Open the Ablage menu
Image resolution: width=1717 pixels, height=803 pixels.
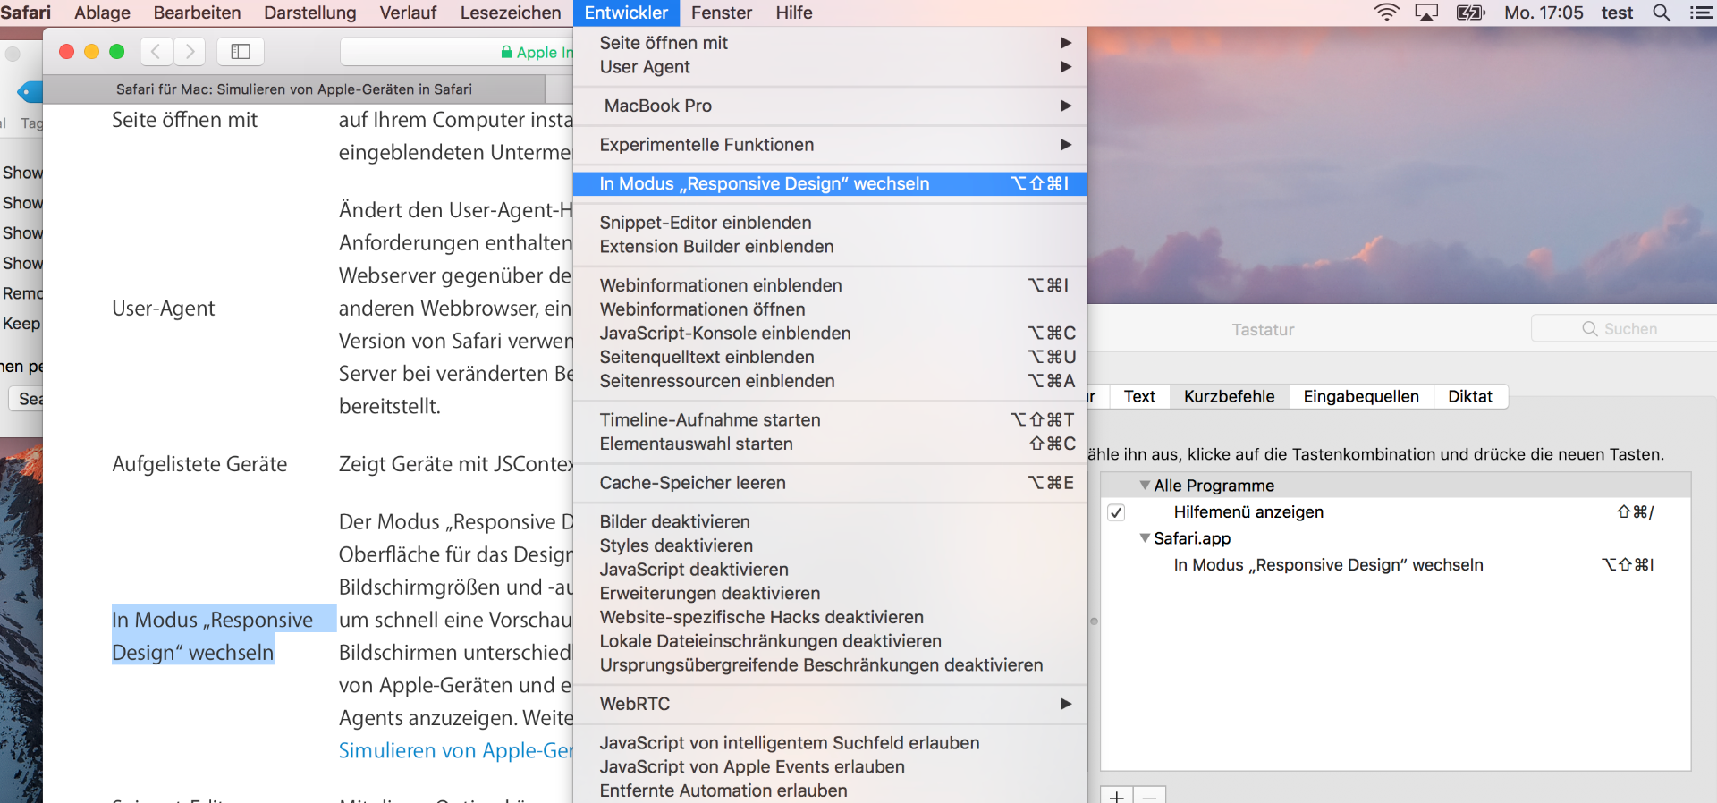pos(102,13)
